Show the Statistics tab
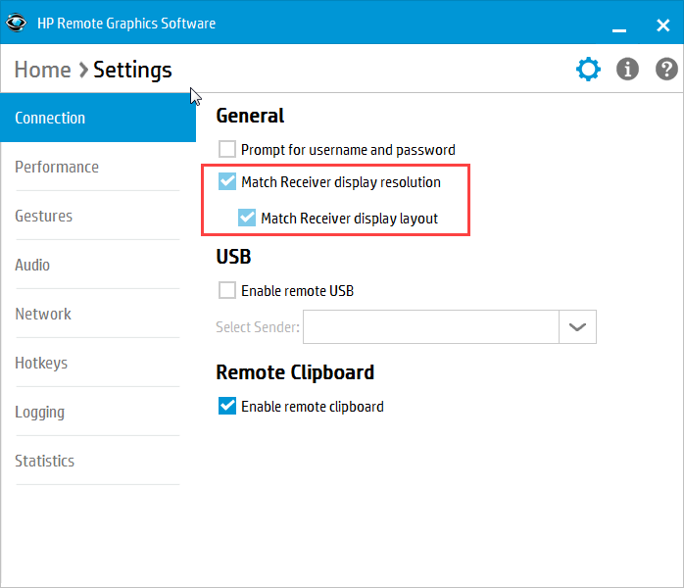This screenshot has height=588, width=684. [45, 461]
